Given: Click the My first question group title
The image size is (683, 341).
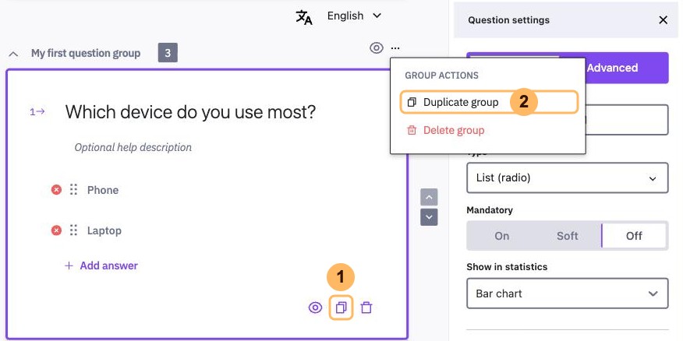Looking at the screenshot, I should 86,54.
